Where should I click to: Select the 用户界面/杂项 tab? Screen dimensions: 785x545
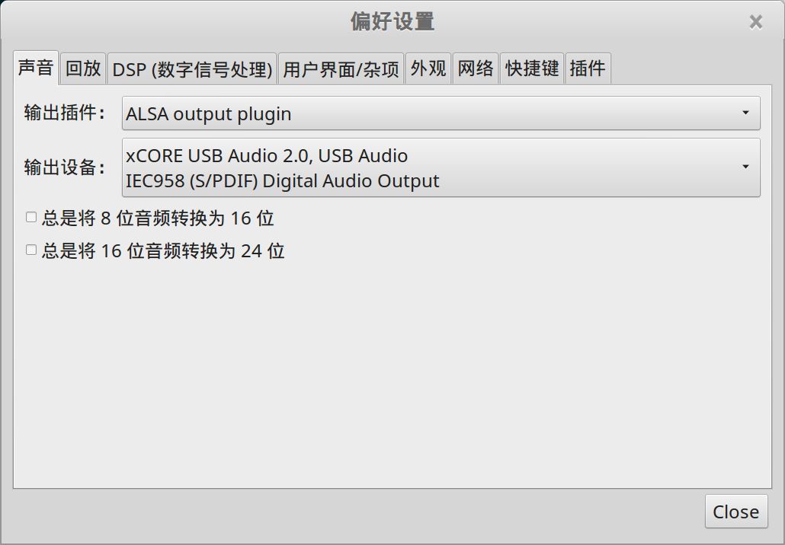click(341, 69)
